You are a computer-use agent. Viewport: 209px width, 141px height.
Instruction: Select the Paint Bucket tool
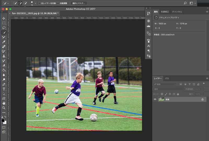(x=4, y=70)
